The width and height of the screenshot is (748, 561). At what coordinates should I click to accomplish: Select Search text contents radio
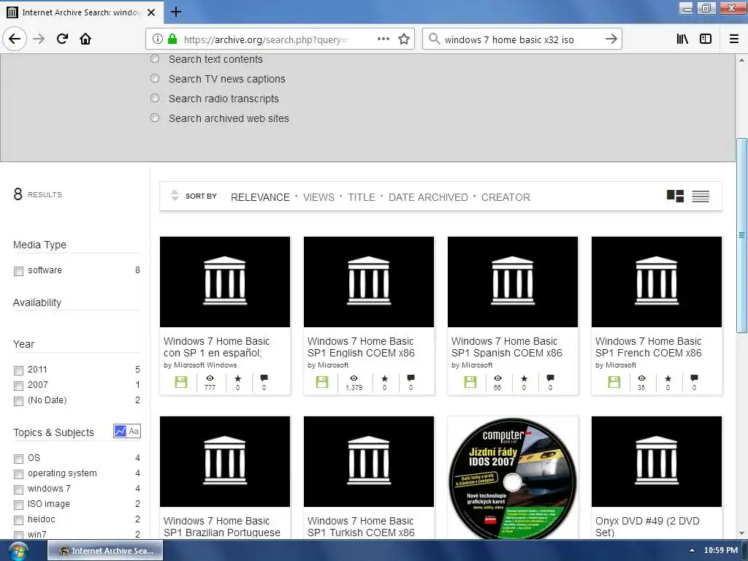click(x=155, y=58)
